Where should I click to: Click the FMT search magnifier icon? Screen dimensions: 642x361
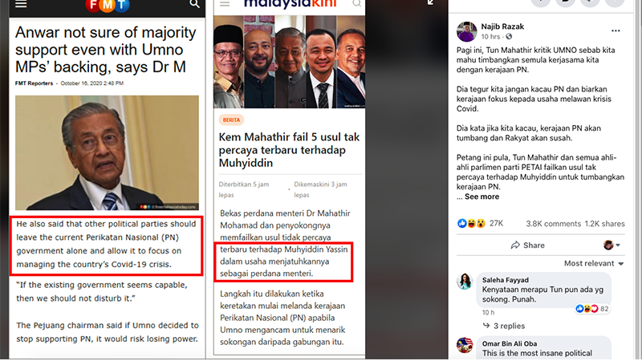pyautogui.click(x=194, y=4)
